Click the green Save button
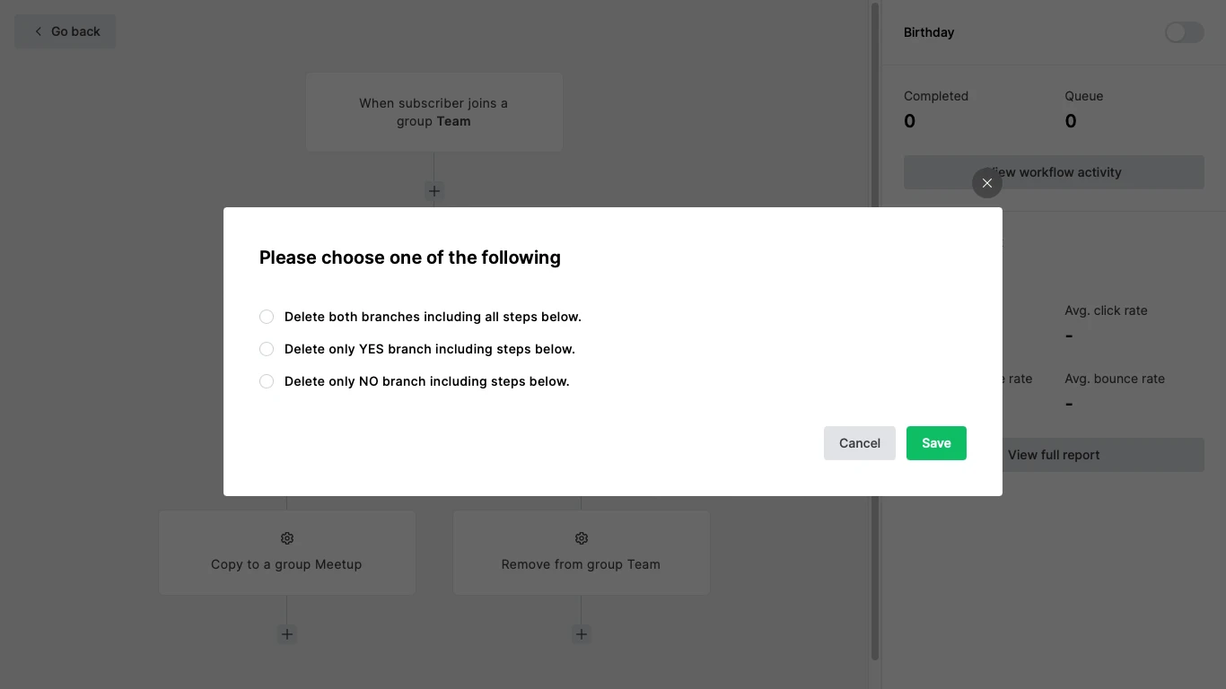 [x=936, y=443]
